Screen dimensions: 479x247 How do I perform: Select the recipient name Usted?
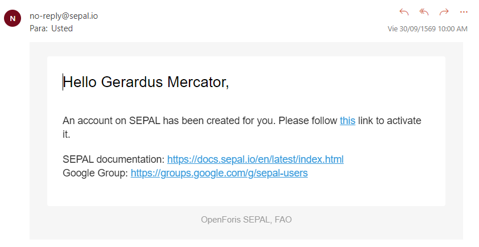point(62,28)
